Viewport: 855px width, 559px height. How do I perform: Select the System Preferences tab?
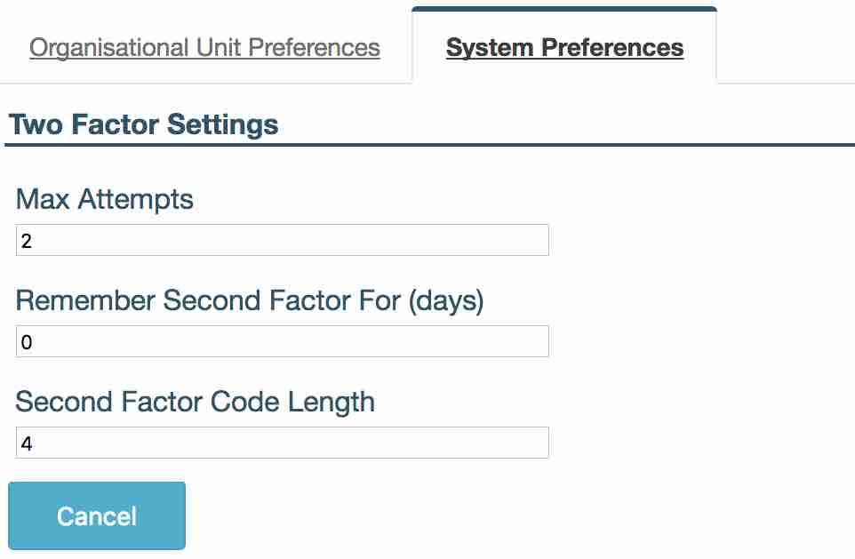pos(564,47)
